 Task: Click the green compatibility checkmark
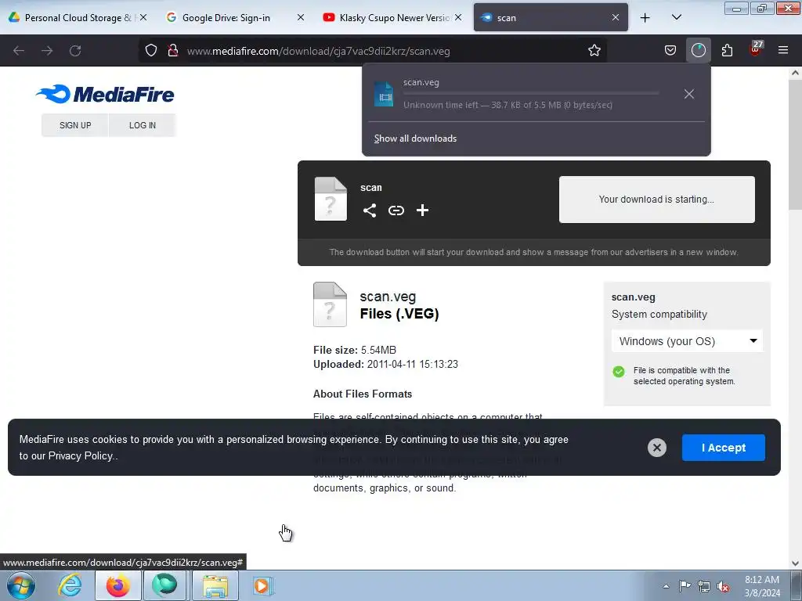pos(619,372)
